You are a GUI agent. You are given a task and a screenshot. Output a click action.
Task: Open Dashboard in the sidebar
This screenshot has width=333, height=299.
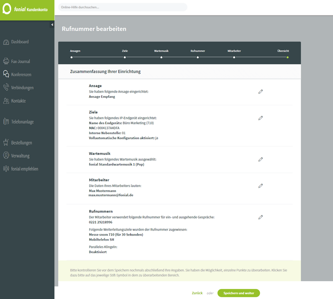click(20, 42)
